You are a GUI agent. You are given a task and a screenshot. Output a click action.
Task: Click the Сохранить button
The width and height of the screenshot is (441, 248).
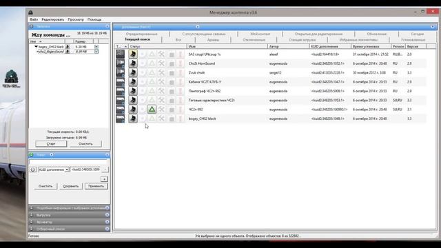[x=71, y=186]
